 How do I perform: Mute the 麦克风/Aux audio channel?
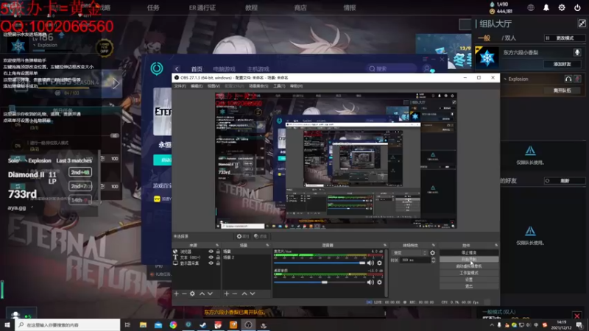coord(370,263)
